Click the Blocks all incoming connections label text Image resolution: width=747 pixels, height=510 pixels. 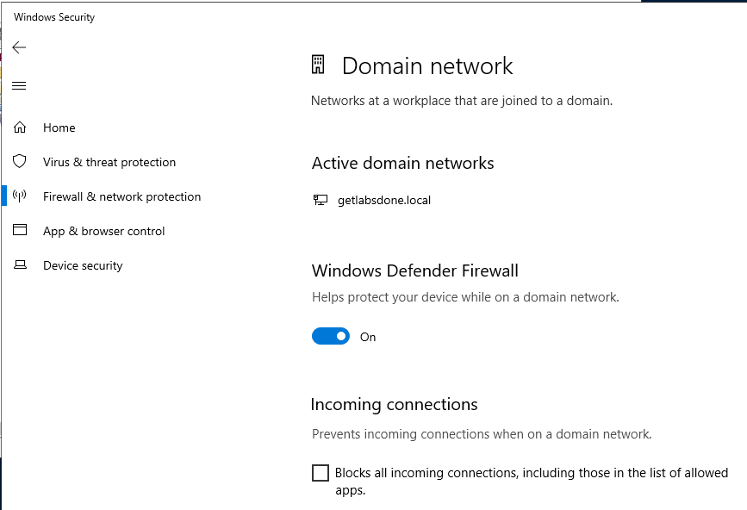tap(532, 481)
